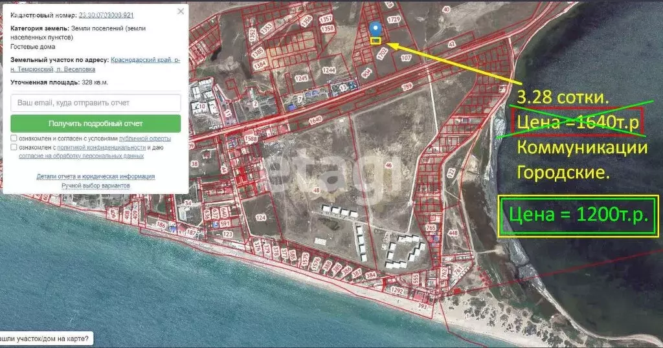Tick the checkbox agreeing to публичной оферты
The width and height of the screenshot is (663, 348).
[14, 138]
